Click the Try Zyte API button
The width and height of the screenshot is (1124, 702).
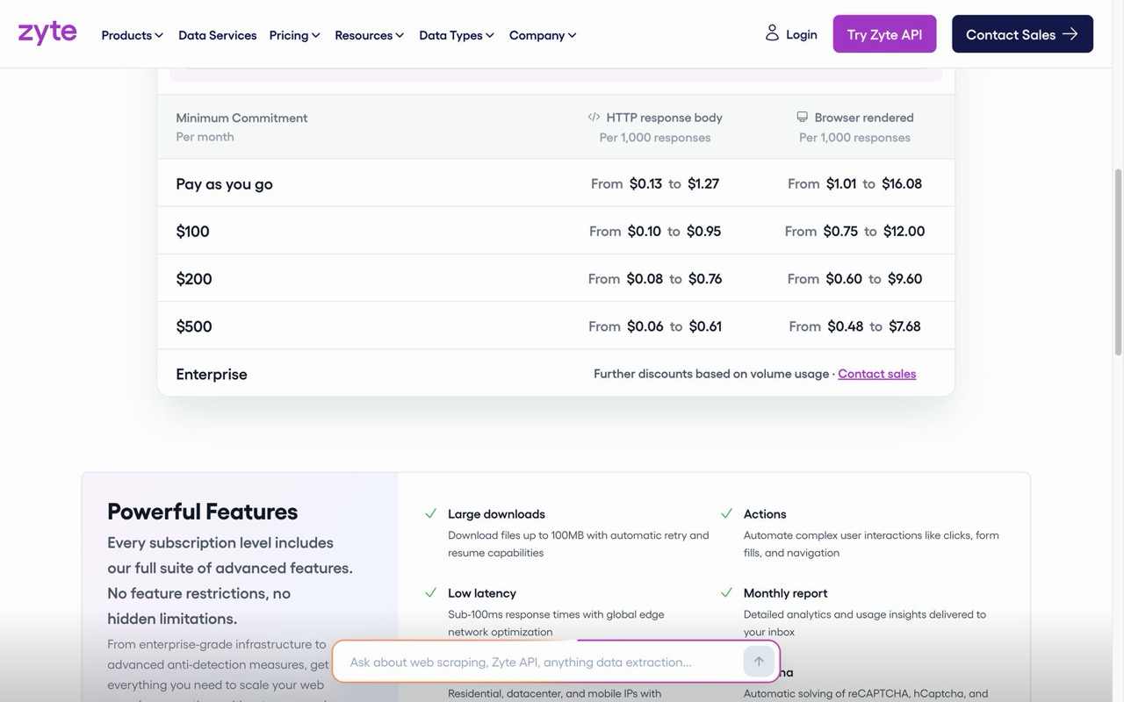pos(884,34)
